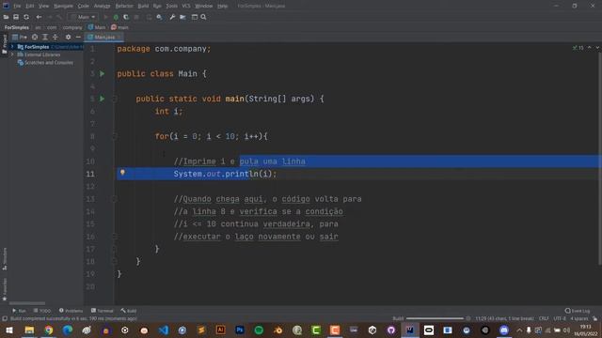Click the Build progress bar in status bar

(x=435, y=318)
